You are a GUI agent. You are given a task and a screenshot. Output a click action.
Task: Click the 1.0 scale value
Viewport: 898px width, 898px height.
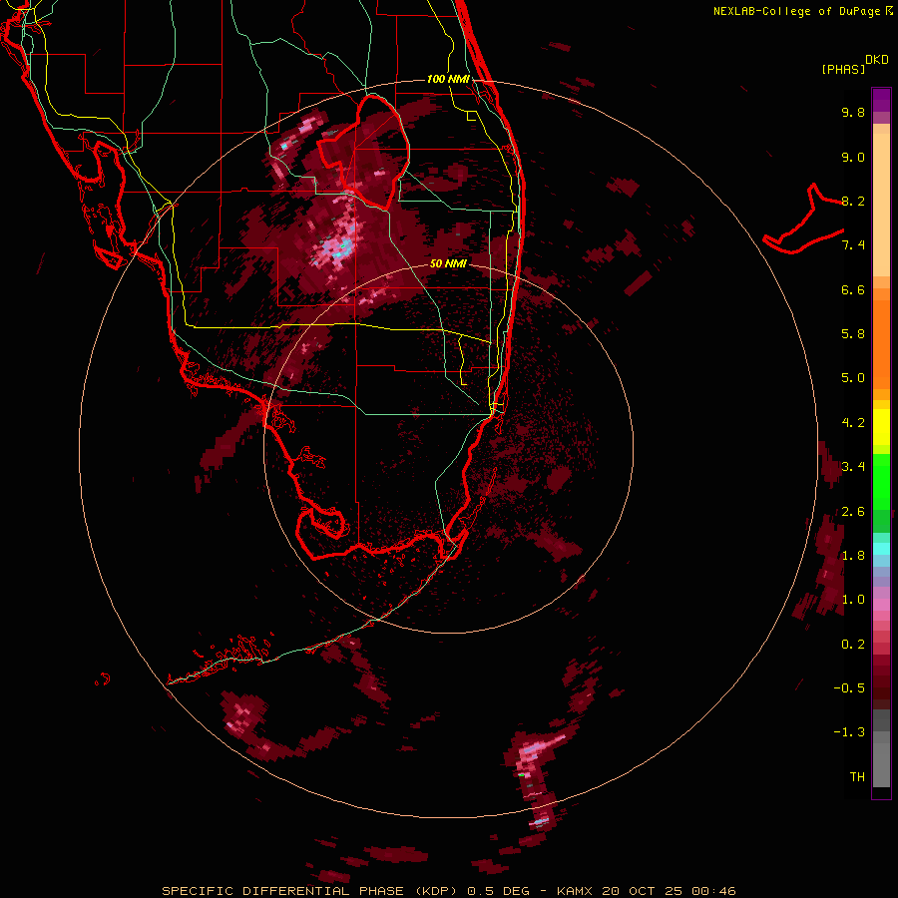(853, 600)
